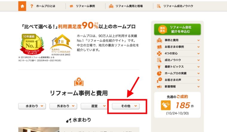
Task: Expand the 4つの安心 chevron
Action: click(198, 54)
